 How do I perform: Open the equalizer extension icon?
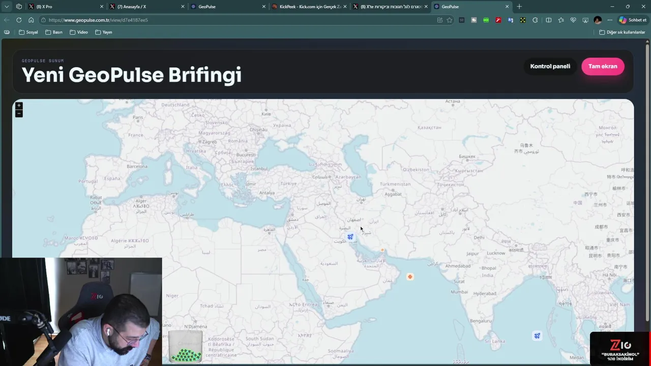462,20
